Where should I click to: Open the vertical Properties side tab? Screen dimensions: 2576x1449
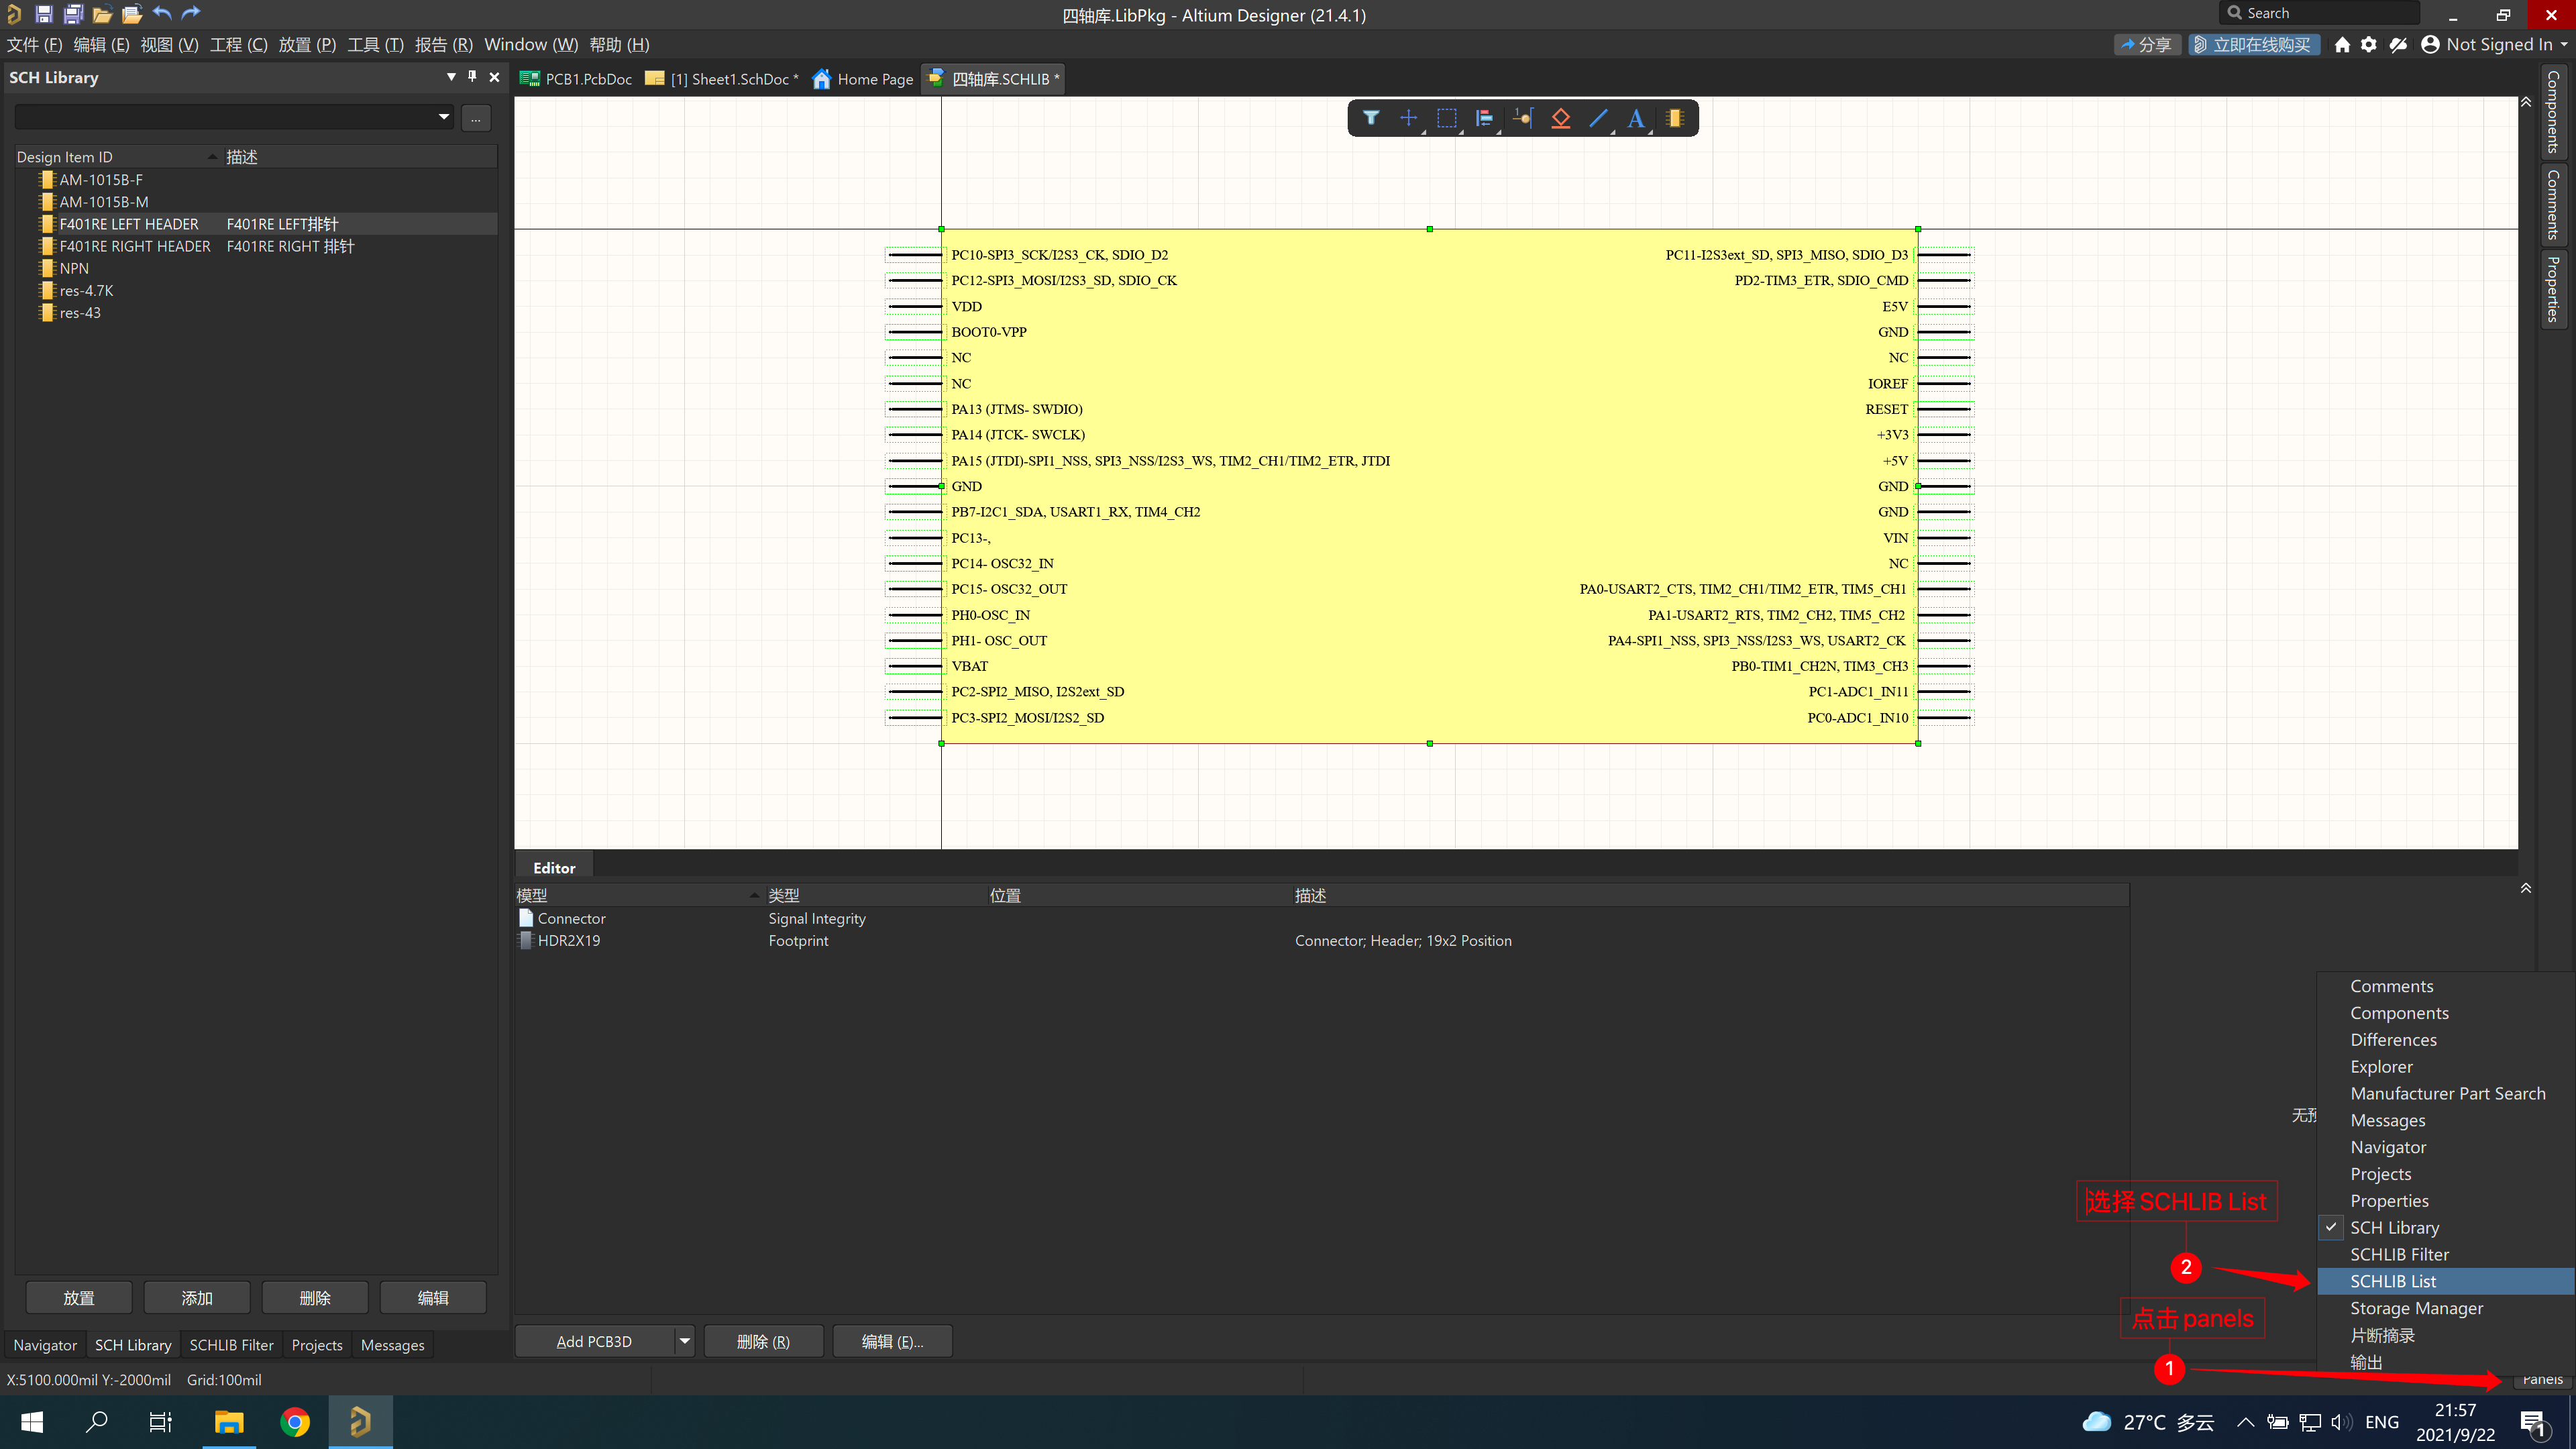2553,289
